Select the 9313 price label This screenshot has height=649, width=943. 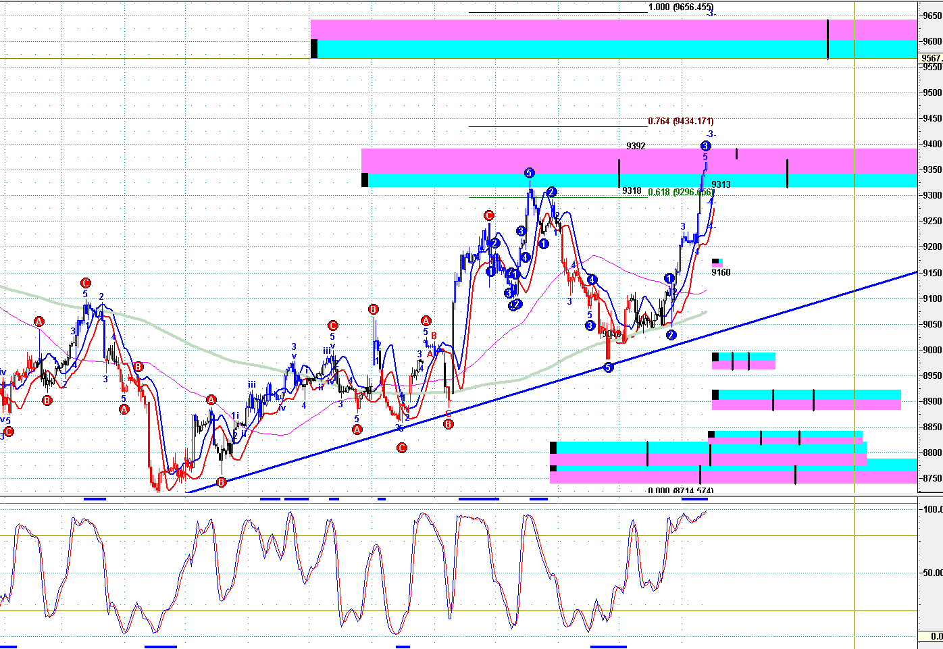click(721, 184)
